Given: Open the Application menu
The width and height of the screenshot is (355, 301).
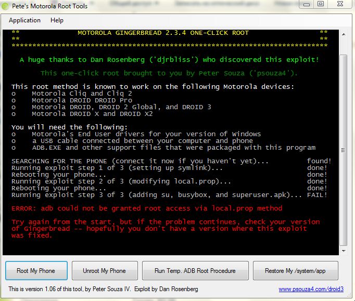Looking at the screenshot, I should click(24, 20).
